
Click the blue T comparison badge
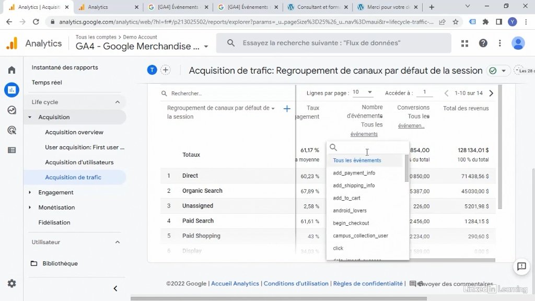152,70
